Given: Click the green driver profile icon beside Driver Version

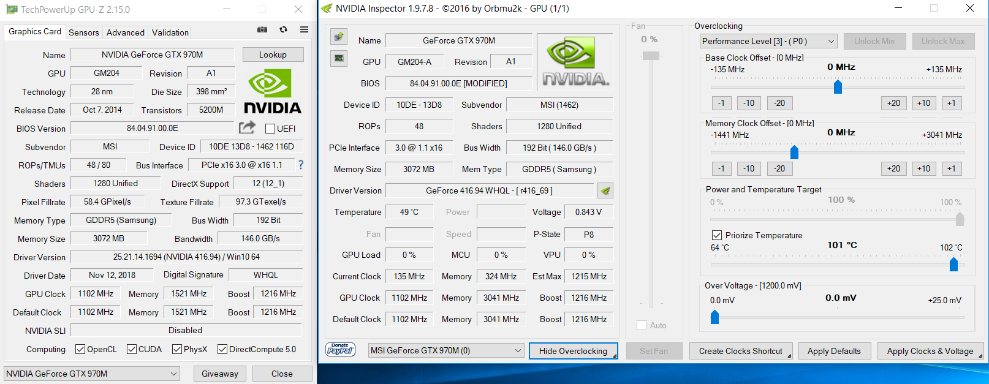Looking at the screenshot, I should click(x=605, y=190).
